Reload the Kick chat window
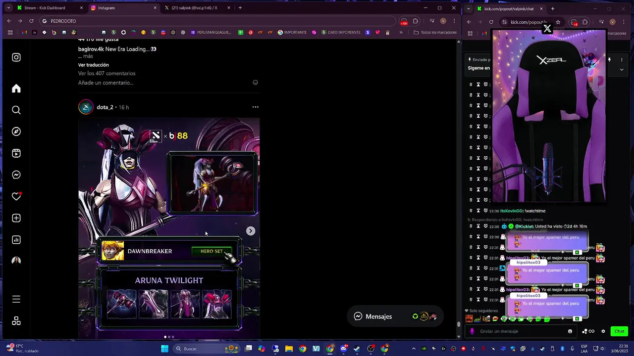The height and width of the screenshot is (356, 634). coord(491,22)
